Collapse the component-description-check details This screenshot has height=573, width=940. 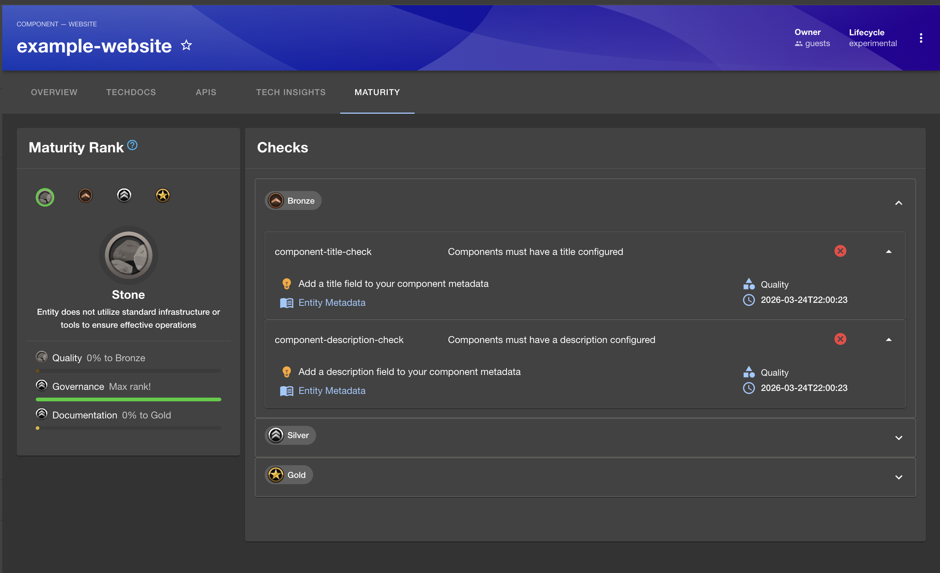[889, 339]
